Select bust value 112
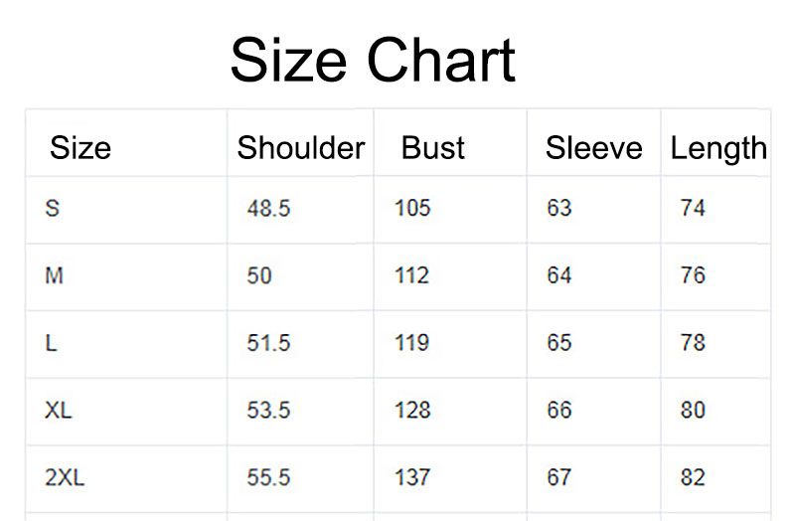 [411, 275]
